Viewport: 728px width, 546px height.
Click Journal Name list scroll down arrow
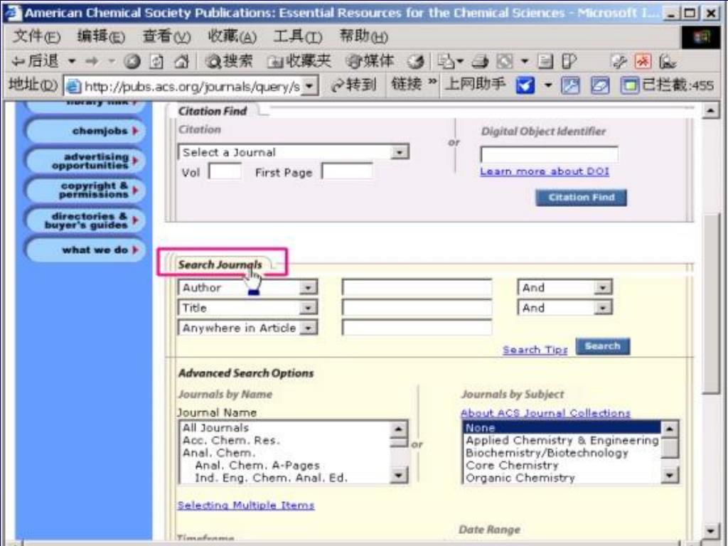(x=400, y=475)
